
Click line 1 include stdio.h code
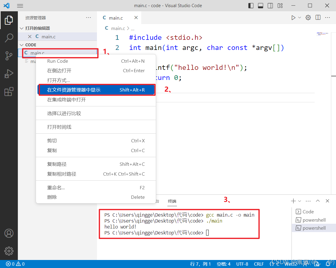click(166, 37)
